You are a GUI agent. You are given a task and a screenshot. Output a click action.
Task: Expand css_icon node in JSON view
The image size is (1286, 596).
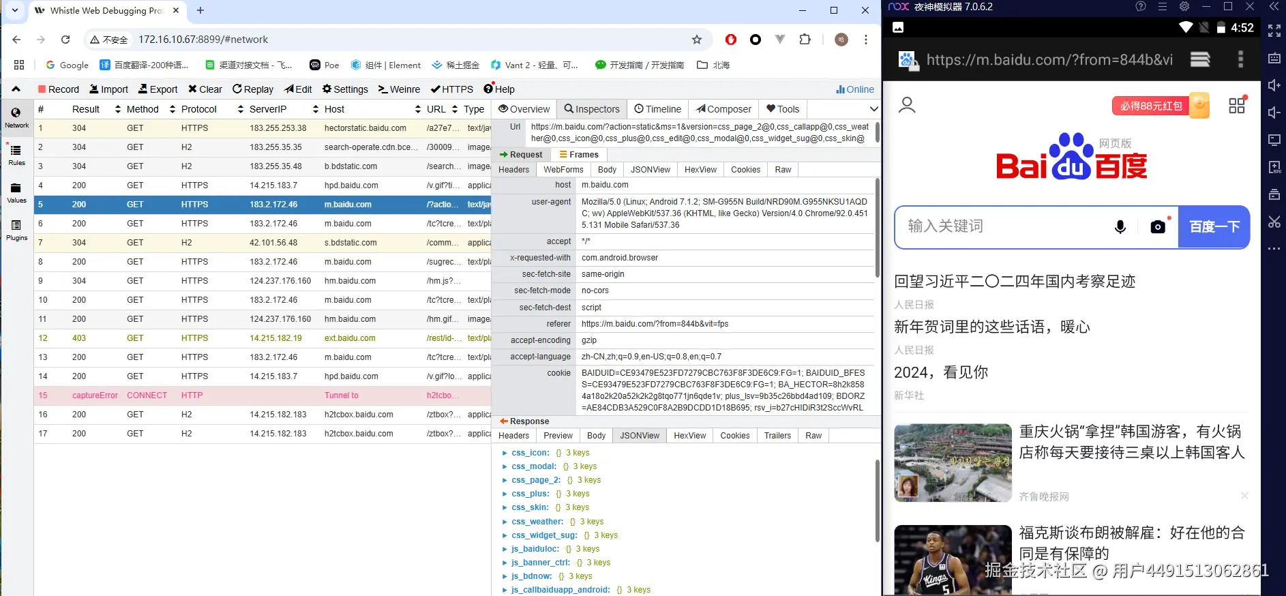point(505,453)
